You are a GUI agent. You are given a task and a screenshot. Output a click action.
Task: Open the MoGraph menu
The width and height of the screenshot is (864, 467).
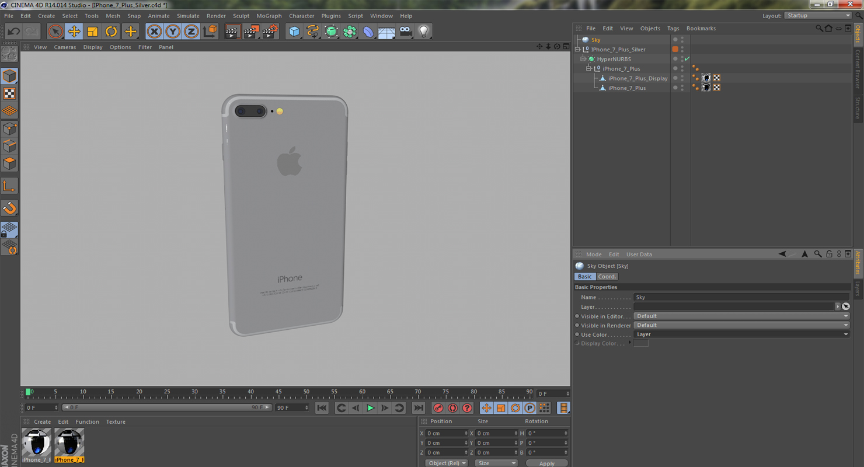coord(269,16)
